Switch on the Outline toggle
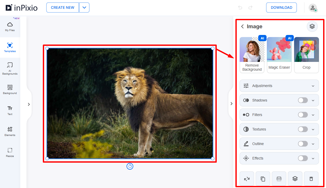 303,144
